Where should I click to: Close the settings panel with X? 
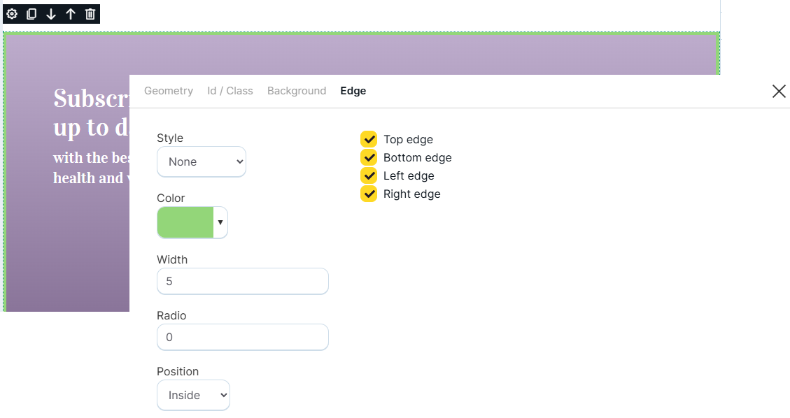[779, 91]
